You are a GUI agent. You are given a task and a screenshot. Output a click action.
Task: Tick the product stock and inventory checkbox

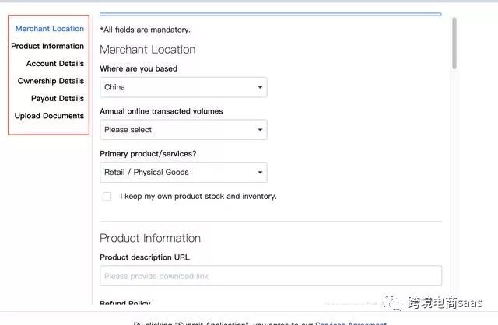pyautogui.click(x=107, y=197)
